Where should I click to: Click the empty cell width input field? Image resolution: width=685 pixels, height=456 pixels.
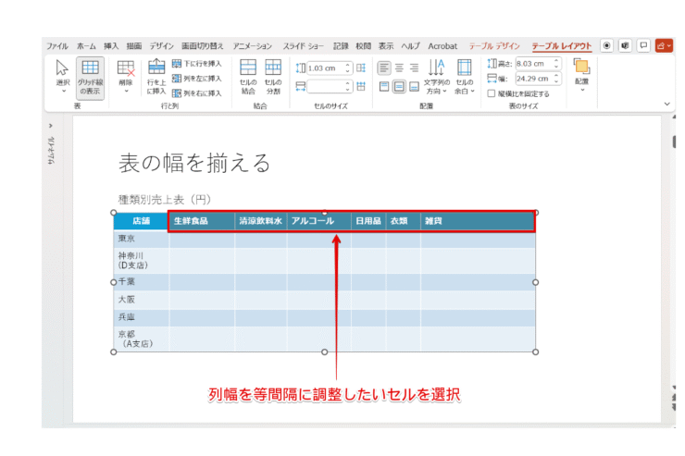point(326,86)
